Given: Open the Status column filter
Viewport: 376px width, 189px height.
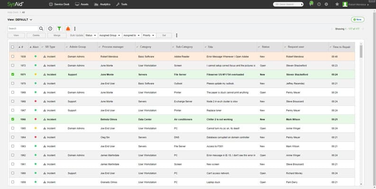Looking at the screenshot, I should (259, 47).
